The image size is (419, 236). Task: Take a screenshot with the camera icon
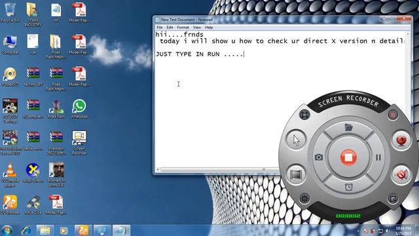coord(319,157)
